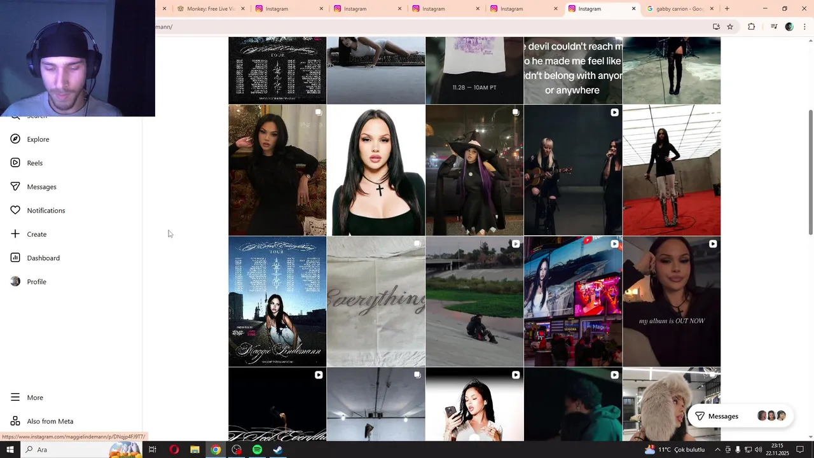The image size is (814, 458).
Task: Open Messages using the sidebar paper-plane icon
Action: [15, 186]
